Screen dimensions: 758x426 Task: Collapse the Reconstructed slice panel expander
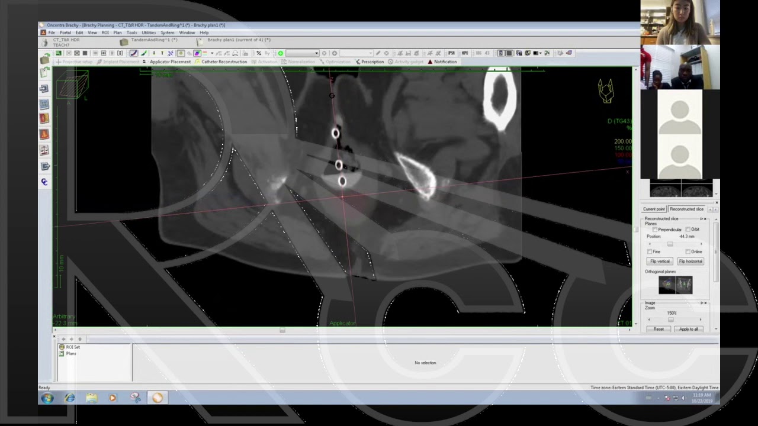[x=702, y=219]
